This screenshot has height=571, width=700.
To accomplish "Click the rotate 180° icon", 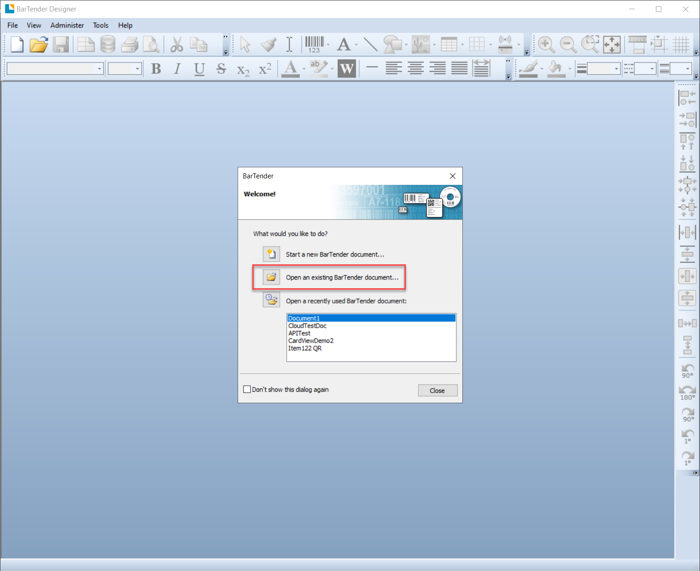I will coord(688,393).
